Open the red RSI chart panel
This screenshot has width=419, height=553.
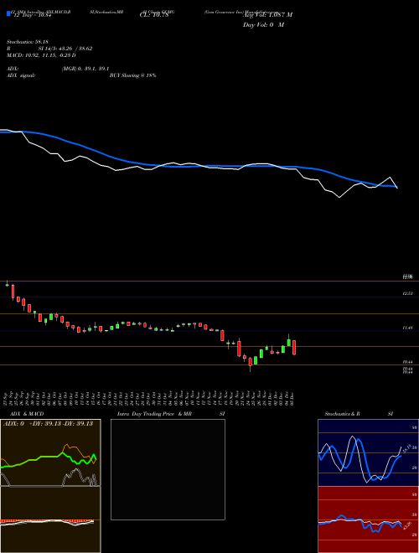pos(368,519)
